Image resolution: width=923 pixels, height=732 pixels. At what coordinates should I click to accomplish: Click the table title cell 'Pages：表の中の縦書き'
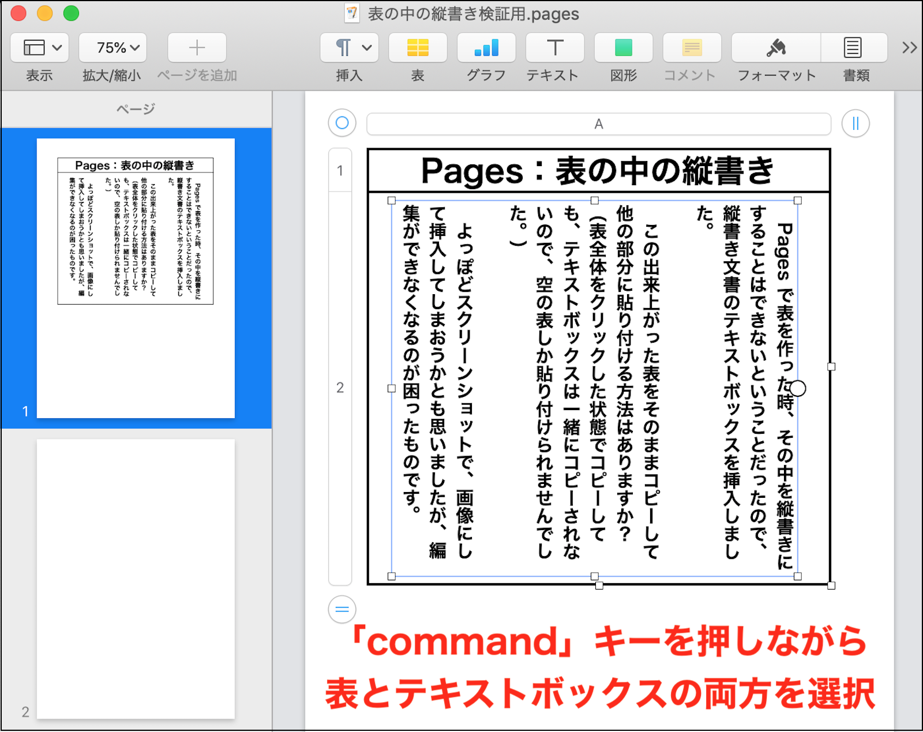coord(598,171)
